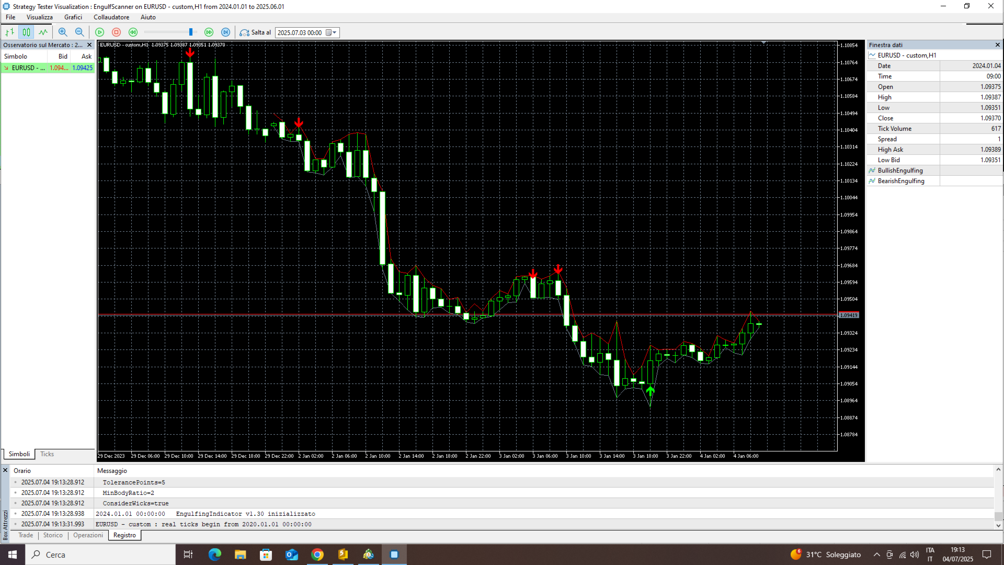
Task: Select the EURUSD row in Osservatorio sul Mercato
Action: click(x=29, y=67)
